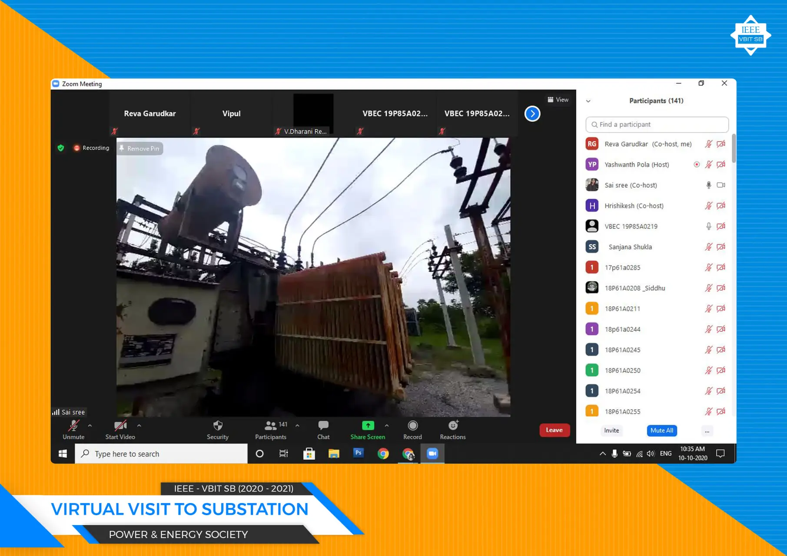The width and height of the screenshot is (787, 556).
Task: Open the Security options
Action: click(x=217, y=430)
